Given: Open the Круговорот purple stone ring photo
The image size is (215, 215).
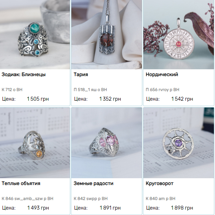Looking at the screenshot, I should pos(179,143).
